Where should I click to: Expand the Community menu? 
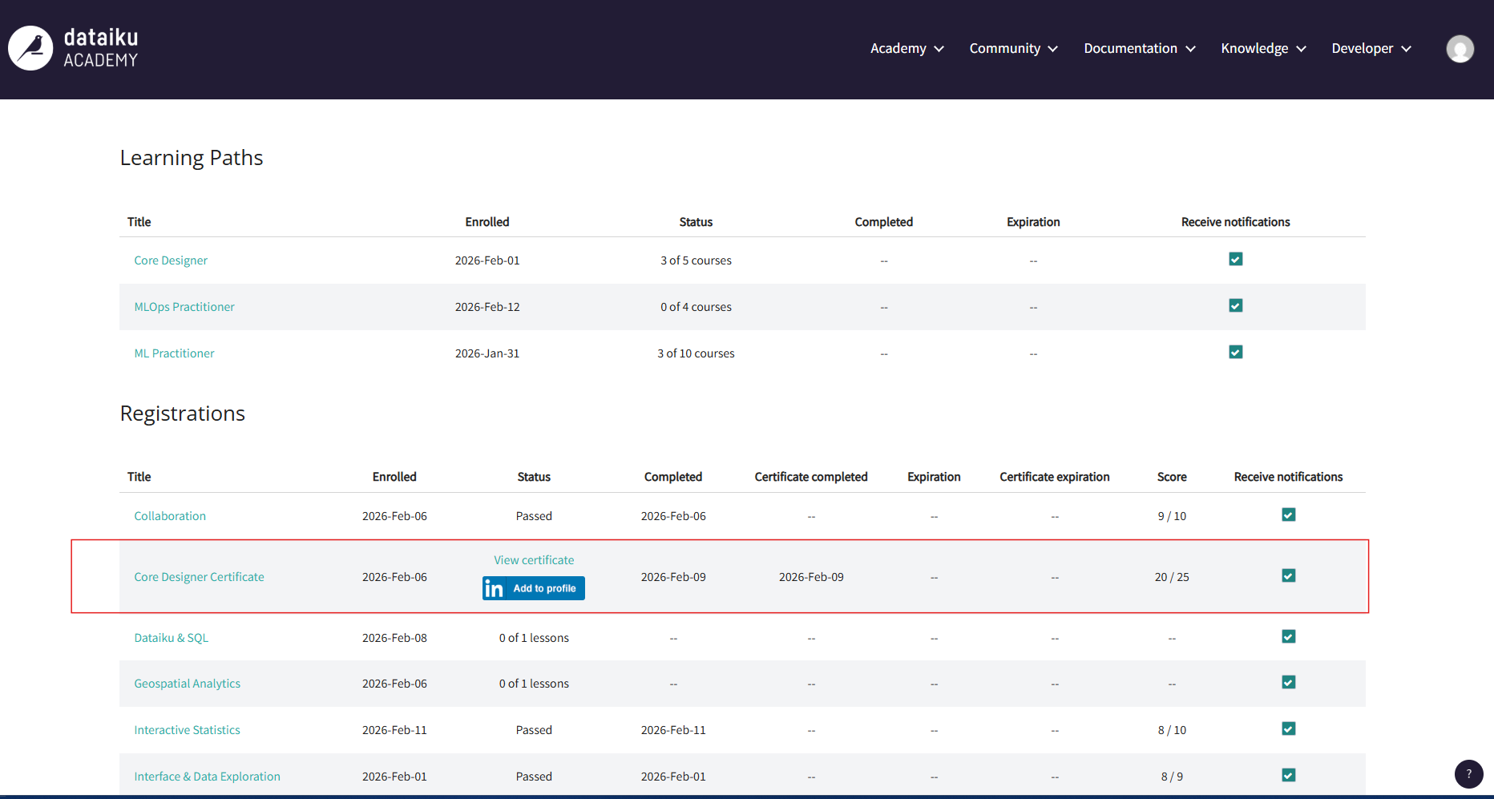1014,49
